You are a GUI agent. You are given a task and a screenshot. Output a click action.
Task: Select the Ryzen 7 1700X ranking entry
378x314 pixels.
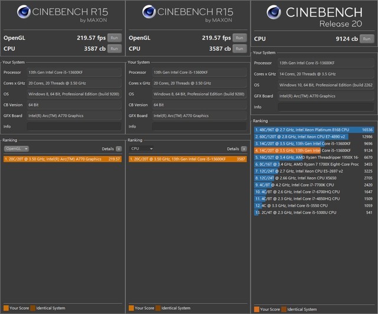314,164
